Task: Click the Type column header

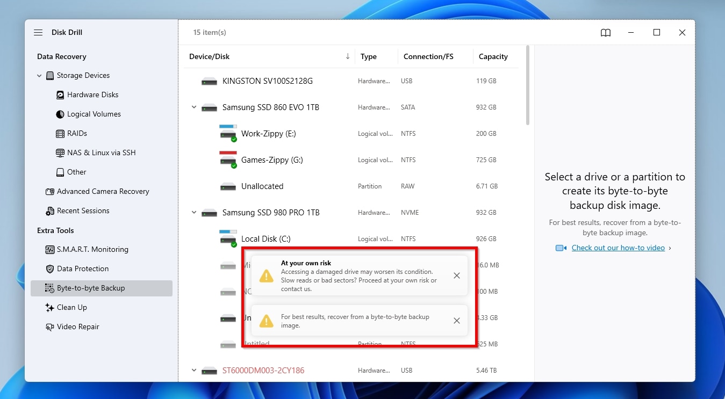Action: 369,56
